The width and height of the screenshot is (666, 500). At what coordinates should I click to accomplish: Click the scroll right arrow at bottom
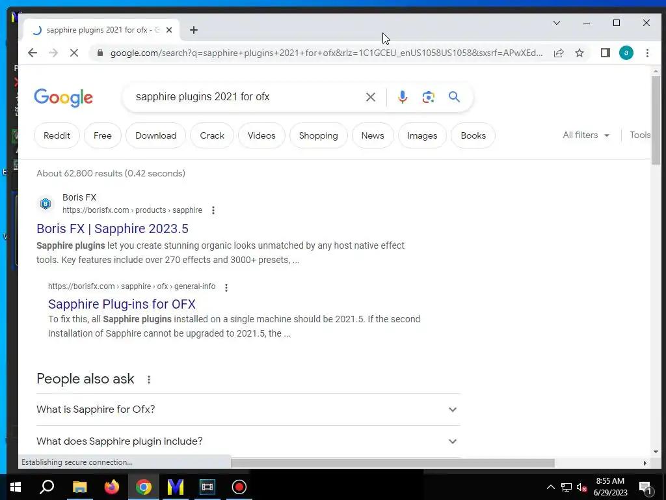[645, 463]
